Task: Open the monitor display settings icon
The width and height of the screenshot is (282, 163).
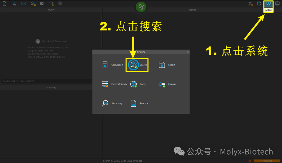Action: point(278,3)
